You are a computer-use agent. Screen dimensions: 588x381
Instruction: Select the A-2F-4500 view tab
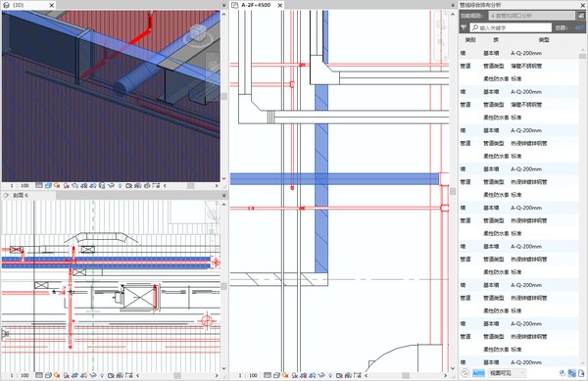pyautogui.click(x=256, y=5)
